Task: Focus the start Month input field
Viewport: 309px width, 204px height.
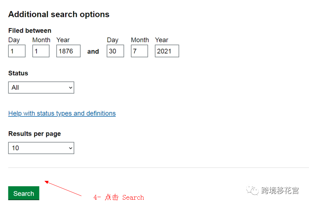Action: 41,51
